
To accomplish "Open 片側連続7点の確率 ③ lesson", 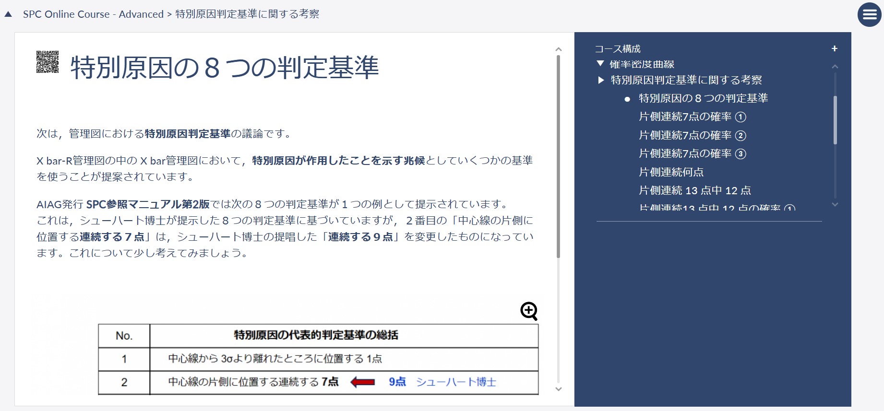I will tap(693, 153).
